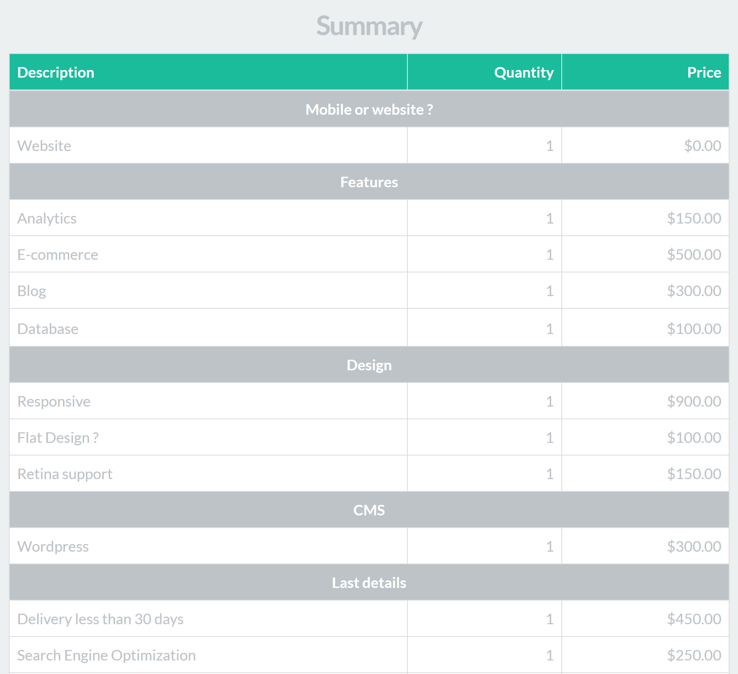Select the Blog line item
Screen dimensions: 738x674
[x=32, y=290]
